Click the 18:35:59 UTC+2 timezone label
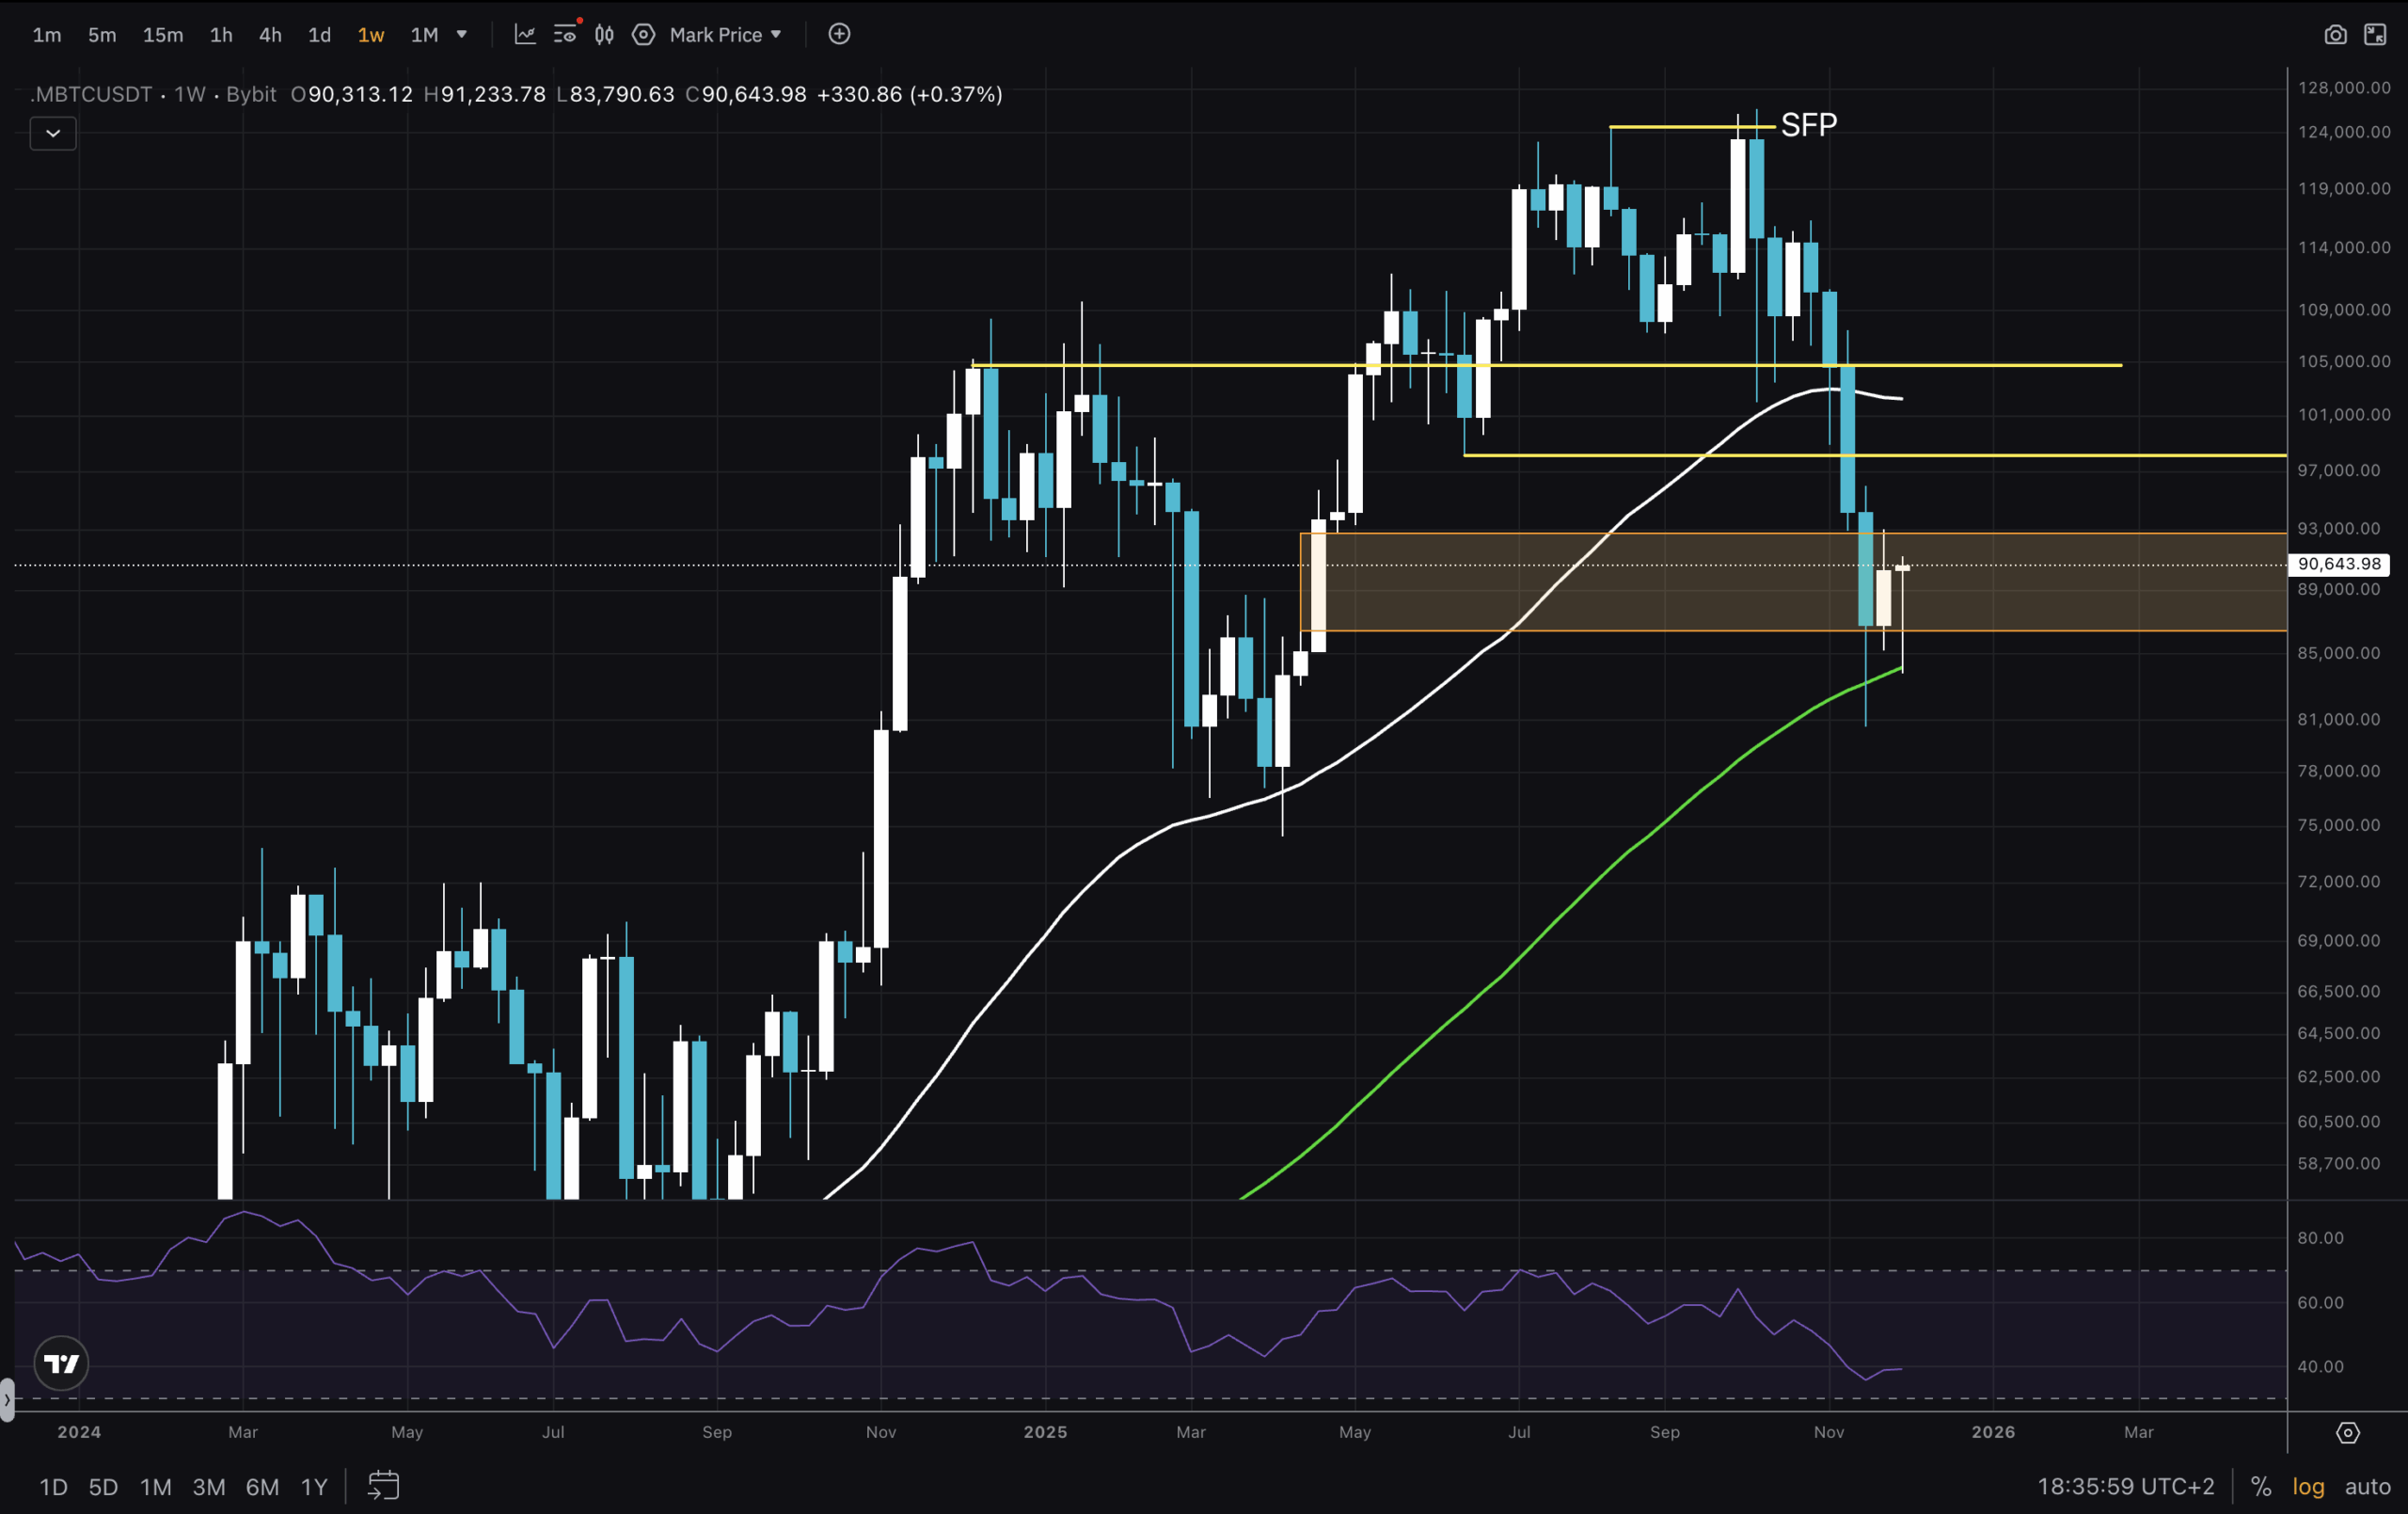 pos(2125,1487)
